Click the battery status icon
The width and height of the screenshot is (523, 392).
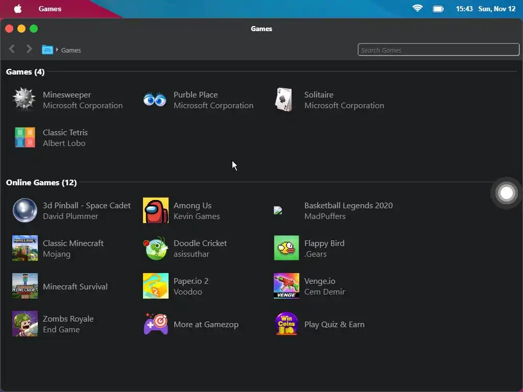(x=438, y=9)
